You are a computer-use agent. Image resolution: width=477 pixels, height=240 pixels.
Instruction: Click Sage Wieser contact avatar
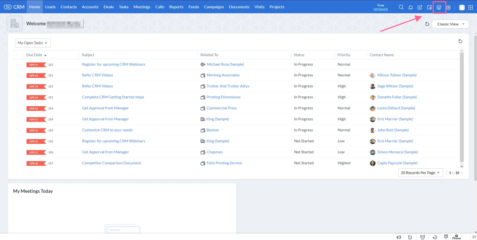coord(373,86)
